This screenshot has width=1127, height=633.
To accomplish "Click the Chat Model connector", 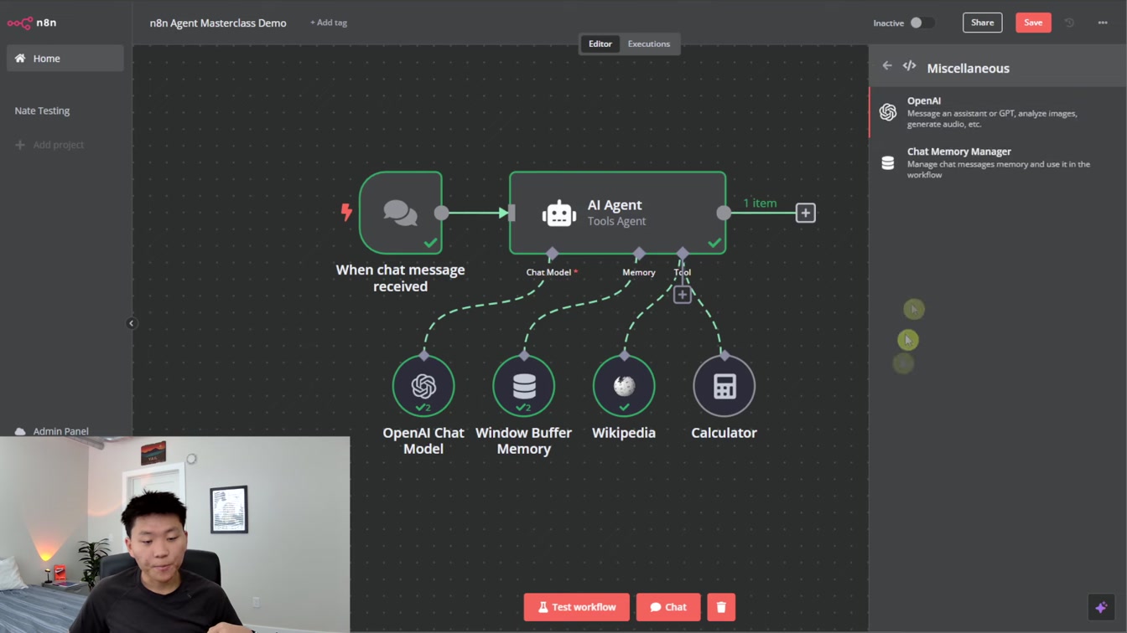I will (x=552, y=253).
